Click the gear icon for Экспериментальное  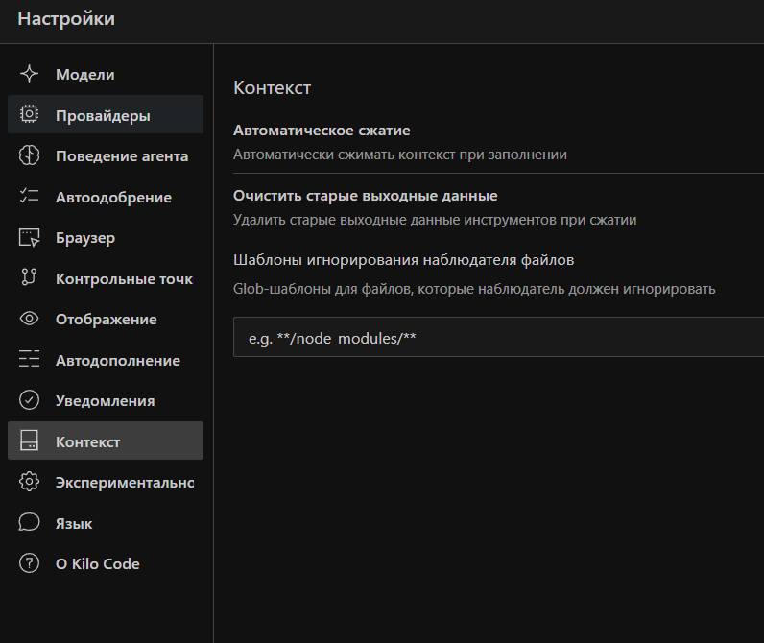pyautogui.click(x=30, y=482)
